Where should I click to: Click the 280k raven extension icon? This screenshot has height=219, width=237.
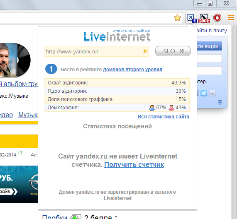coord(204,18)
